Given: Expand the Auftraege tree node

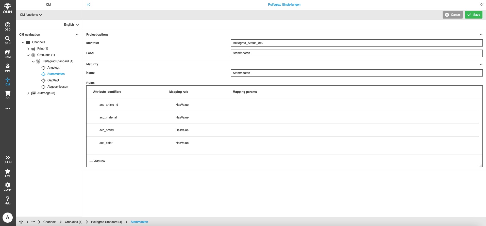Looking at the screenshot, I should pos(28,93).
